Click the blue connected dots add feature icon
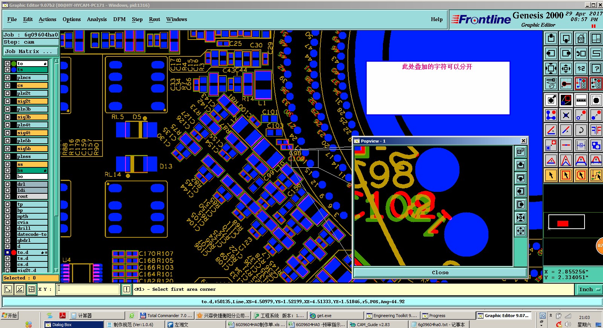Screen dimensions: 603x328 pos(551,115)
